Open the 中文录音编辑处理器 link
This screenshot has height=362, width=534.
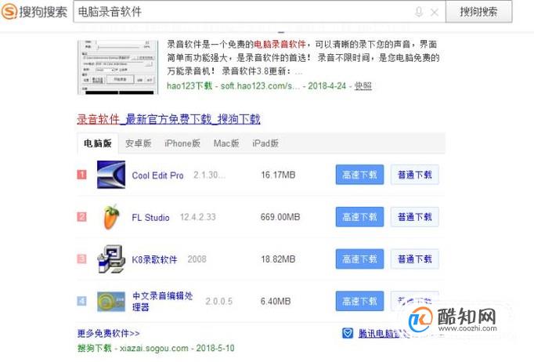162,302
